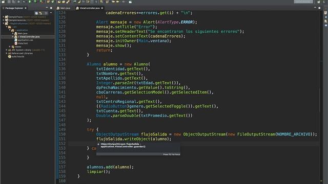Collapse the src folder node
Screen dimensions: 328x184
tap(7, 27)
